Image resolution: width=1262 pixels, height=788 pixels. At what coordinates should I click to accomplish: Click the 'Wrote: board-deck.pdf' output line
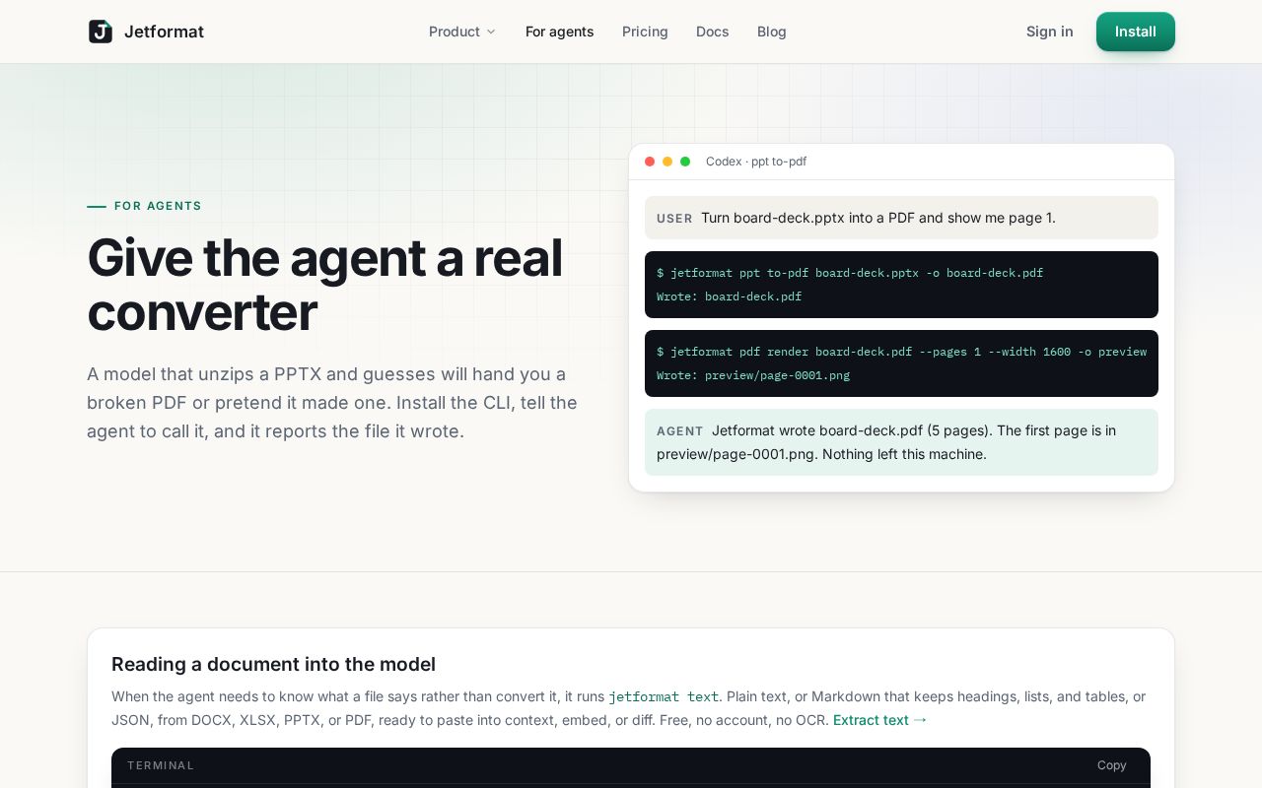tap(729, 296)
